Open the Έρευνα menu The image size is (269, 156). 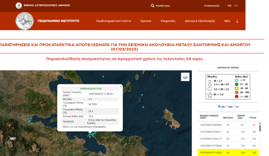pyautogui.click(x=146, y=21)
